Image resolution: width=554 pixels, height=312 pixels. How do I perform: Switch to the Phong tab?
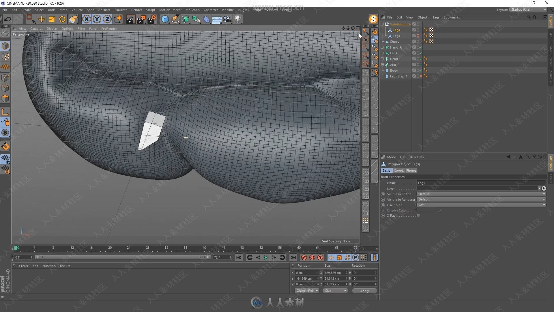pos(411,170)
